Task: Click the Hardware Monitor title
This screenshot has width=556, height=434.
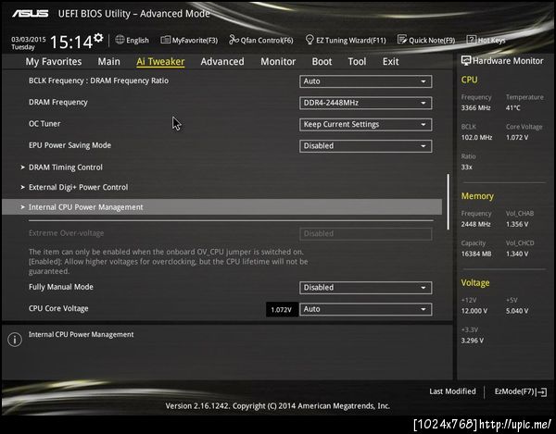Action: click(508, 61)
